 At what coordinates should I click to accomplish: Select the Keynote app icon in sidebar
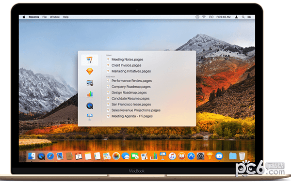90,117
